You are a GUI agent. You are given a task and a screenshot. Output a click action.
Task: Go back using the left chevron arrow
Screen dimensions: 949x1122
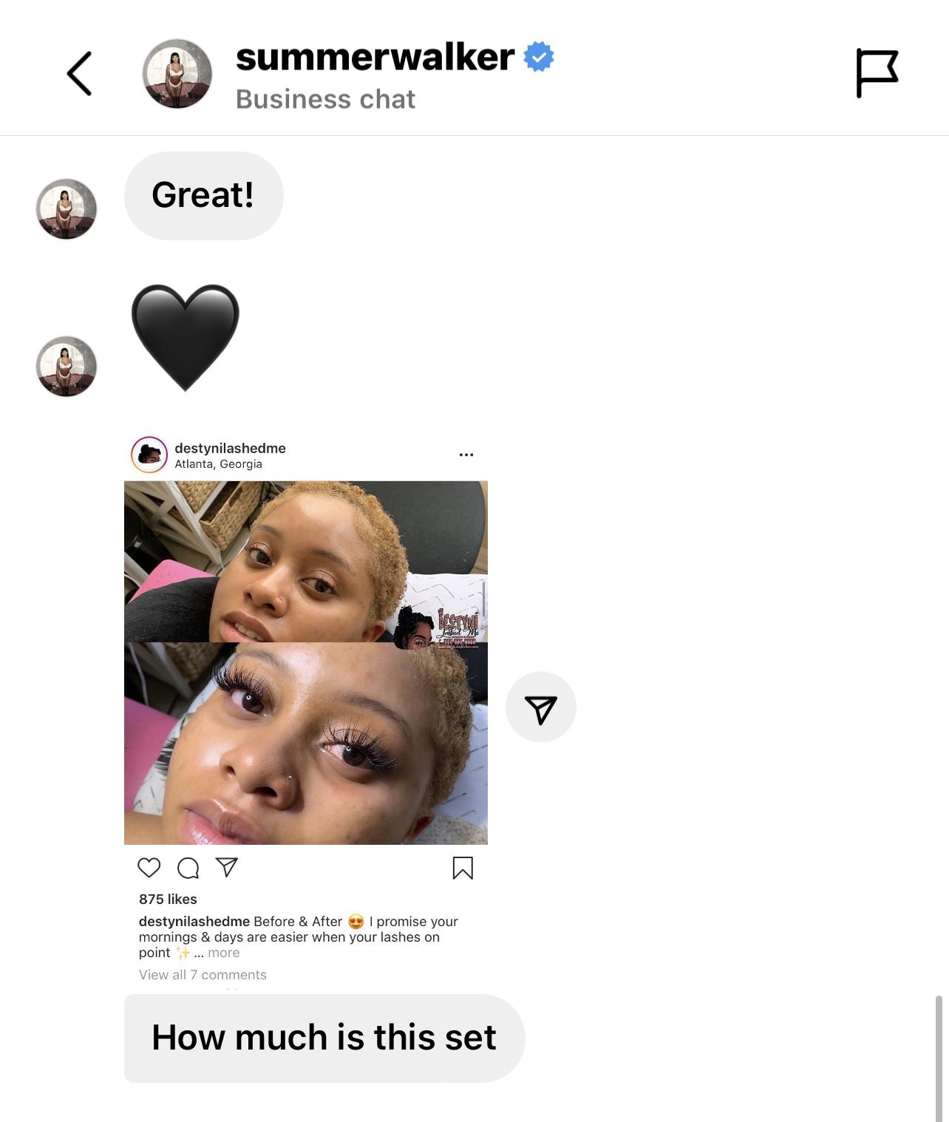pos(79,74)
